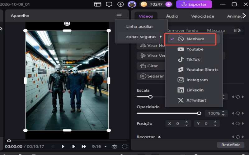Click the fast forward button

[84, 146]
